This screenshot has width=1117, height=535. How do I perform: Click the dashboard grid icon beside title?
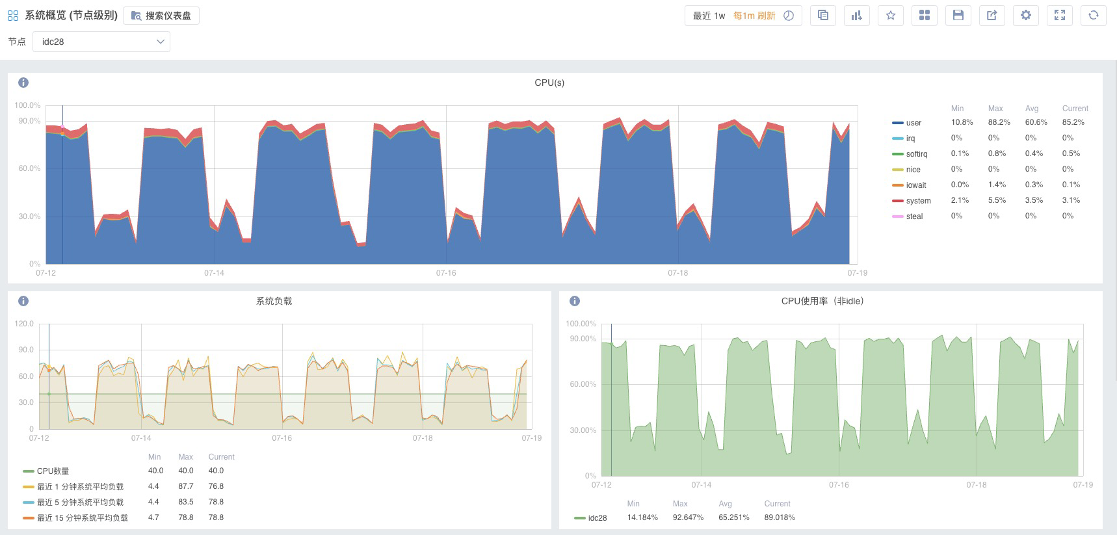point(13,16)
